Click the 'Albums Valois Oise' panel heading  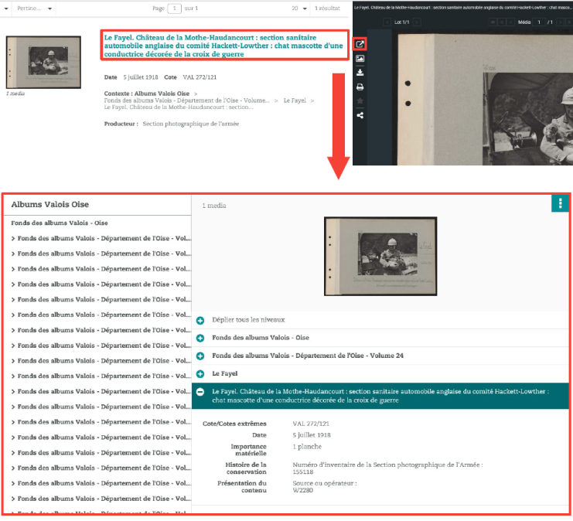[x=50, y=205]
